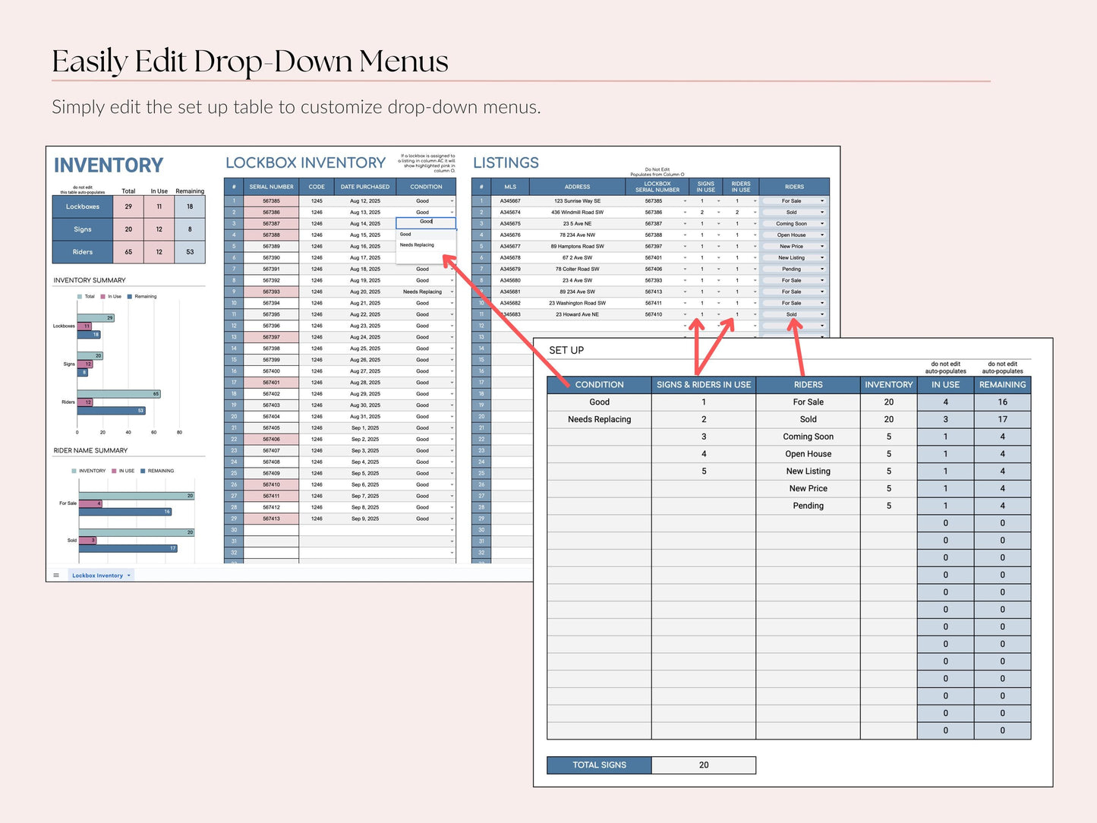This screenshot has width=1097, height=823.
Task: Open the Riders dropdown for 123 Sunrise Way SE
Action: 822,201
